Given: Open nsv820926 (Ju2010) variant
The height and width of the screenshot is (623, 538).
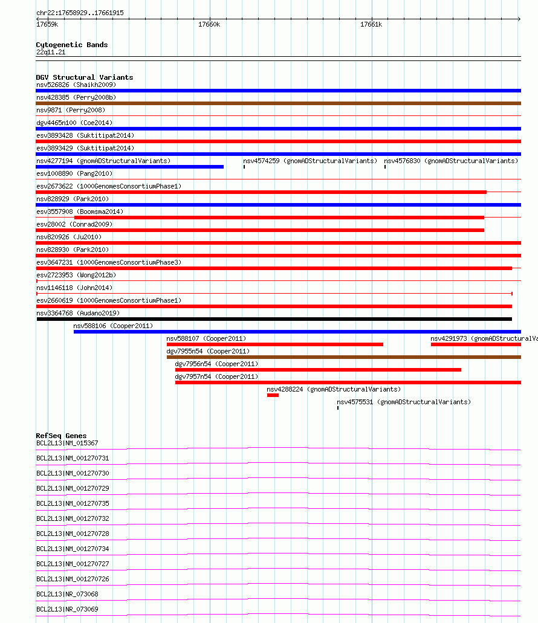Looking at the screenshot, I should click(x=69, y=237).
